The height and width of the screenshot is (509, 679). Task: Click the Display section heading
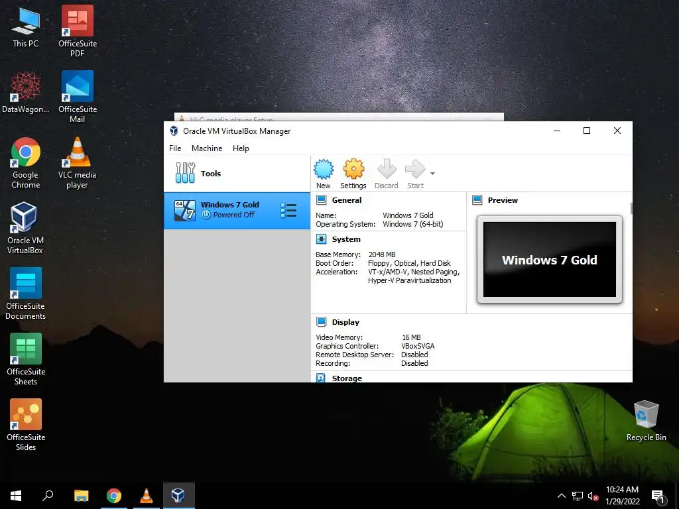(345, 322)
